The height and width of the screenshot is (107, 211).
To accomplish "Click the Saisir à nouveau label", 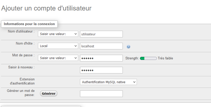I will pyautogui.click(x=21, y=67).
